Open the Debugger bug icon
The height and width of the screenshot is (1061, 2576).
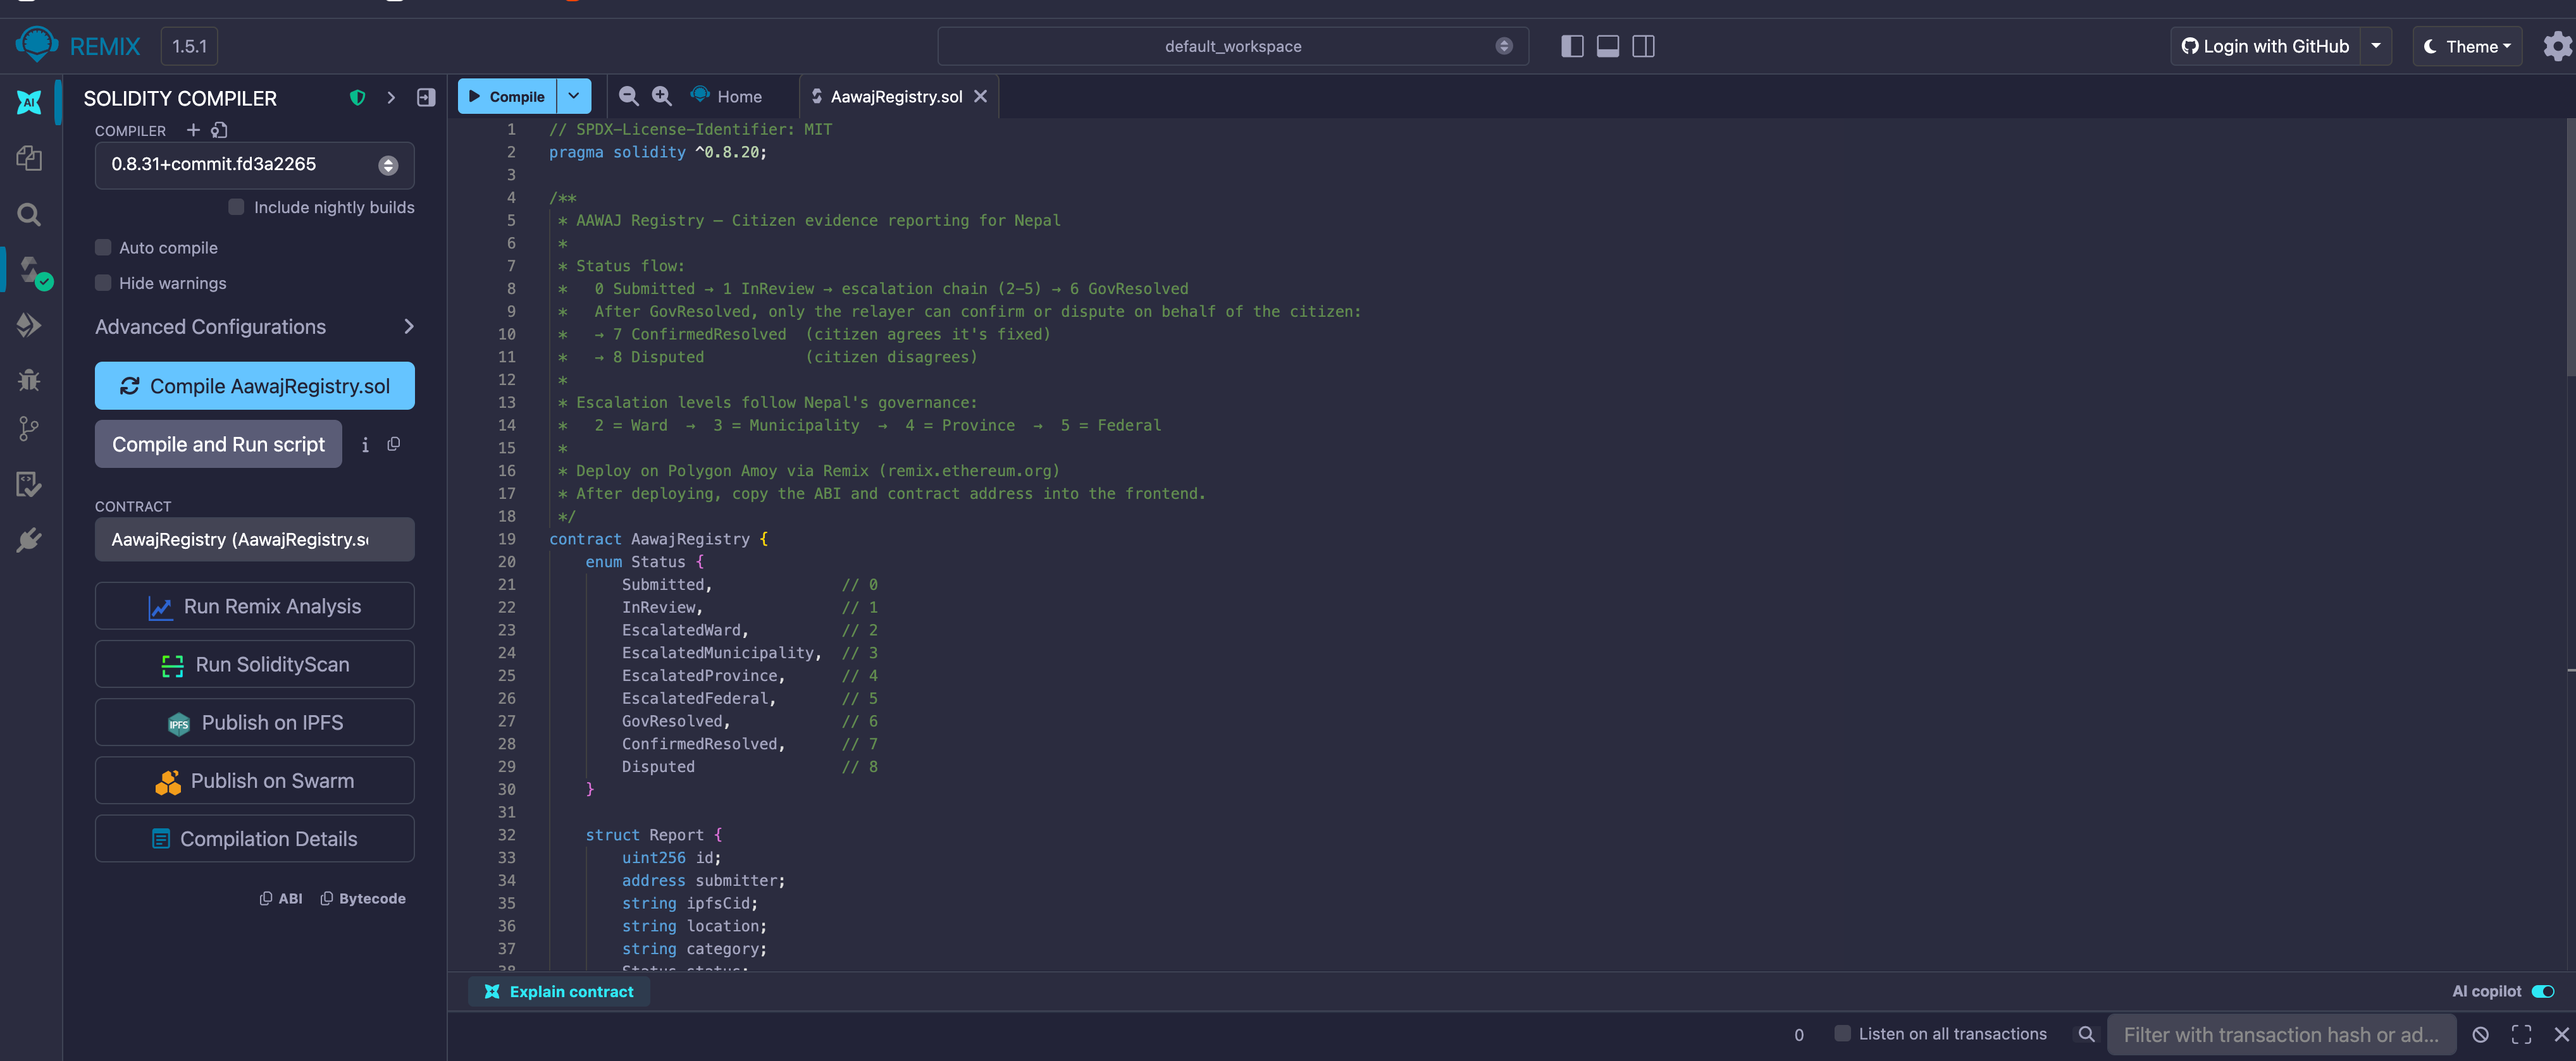tap(29, 379)
